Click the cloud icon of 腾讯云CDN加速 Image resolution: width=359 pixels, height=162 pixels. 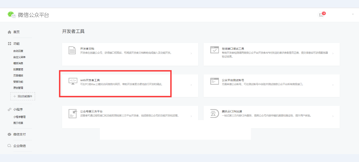tap(215, 113)
